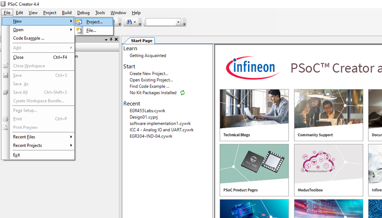This screenshot has height=218, width=382.
Task: Click the Infineon logo
Action: click(252, 67)
